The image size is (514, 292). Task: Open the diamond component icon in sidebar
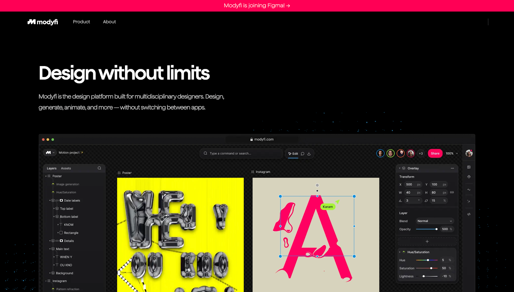469,177
